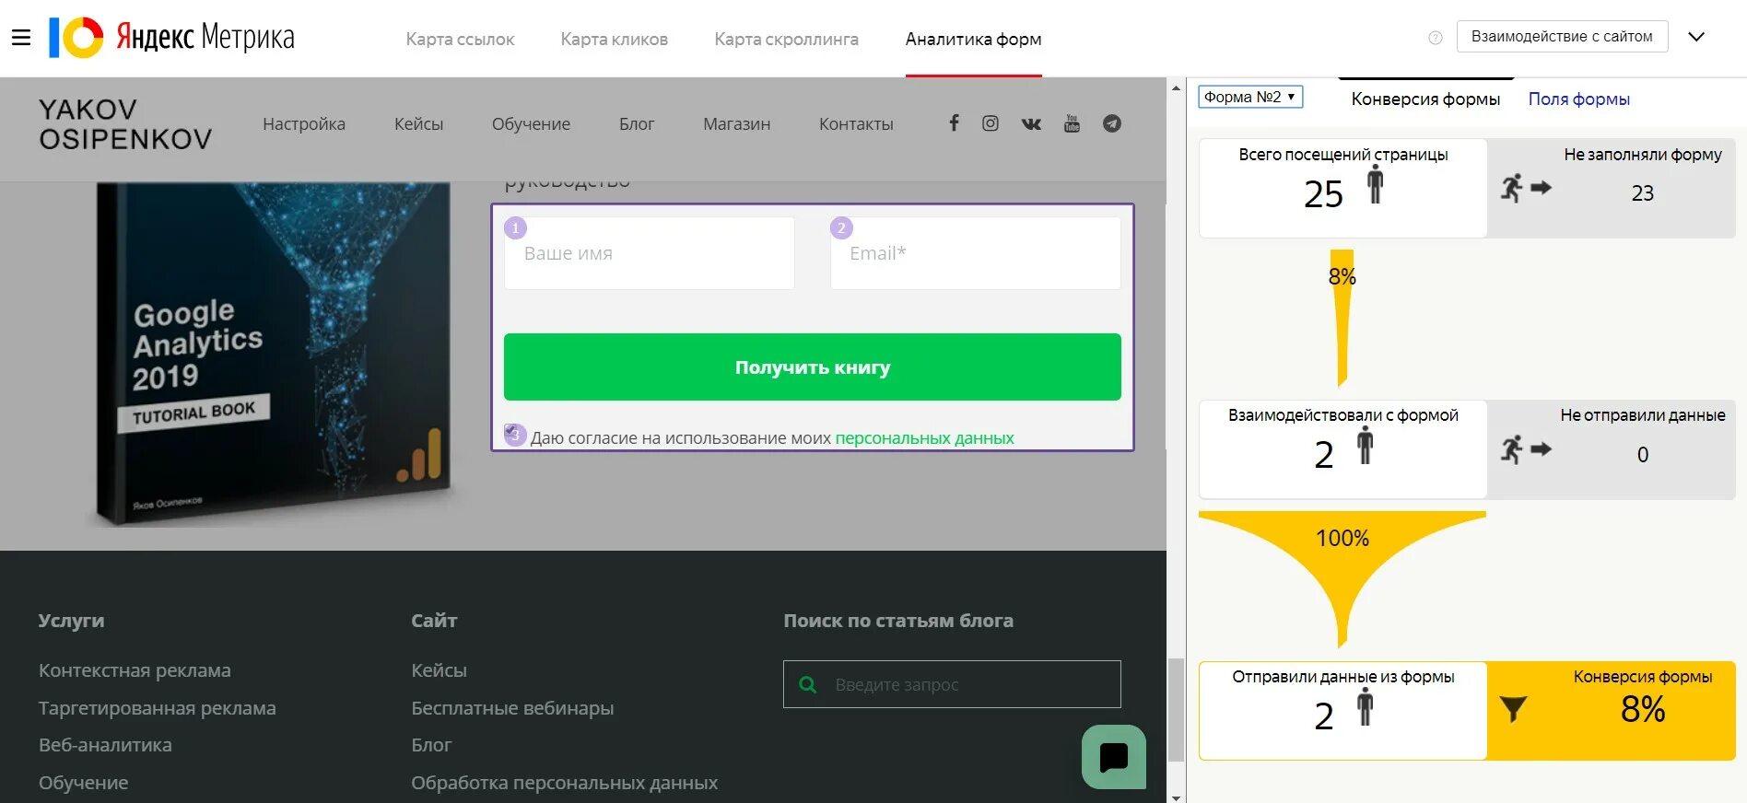Open the YouTube social icon
Image resolution: width=1747 pixels, height=803 pixels.
click(x=1072, y=123)
